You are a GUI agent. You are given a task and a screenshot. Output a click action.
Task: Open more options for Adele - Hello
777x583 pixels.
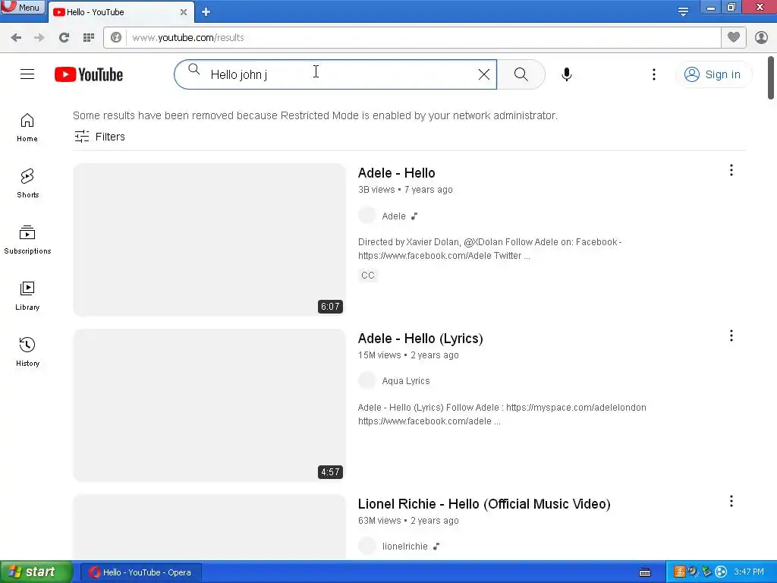(x=731, y=171)
